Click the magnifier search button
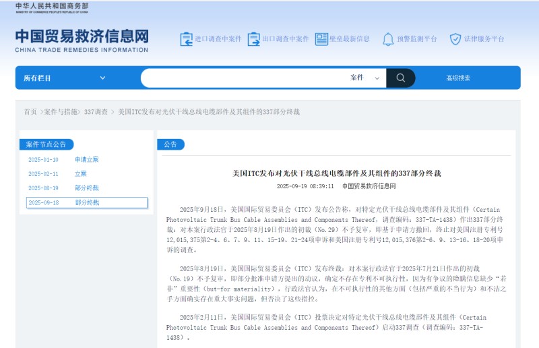The image size is (539, 348). (401, 78)
